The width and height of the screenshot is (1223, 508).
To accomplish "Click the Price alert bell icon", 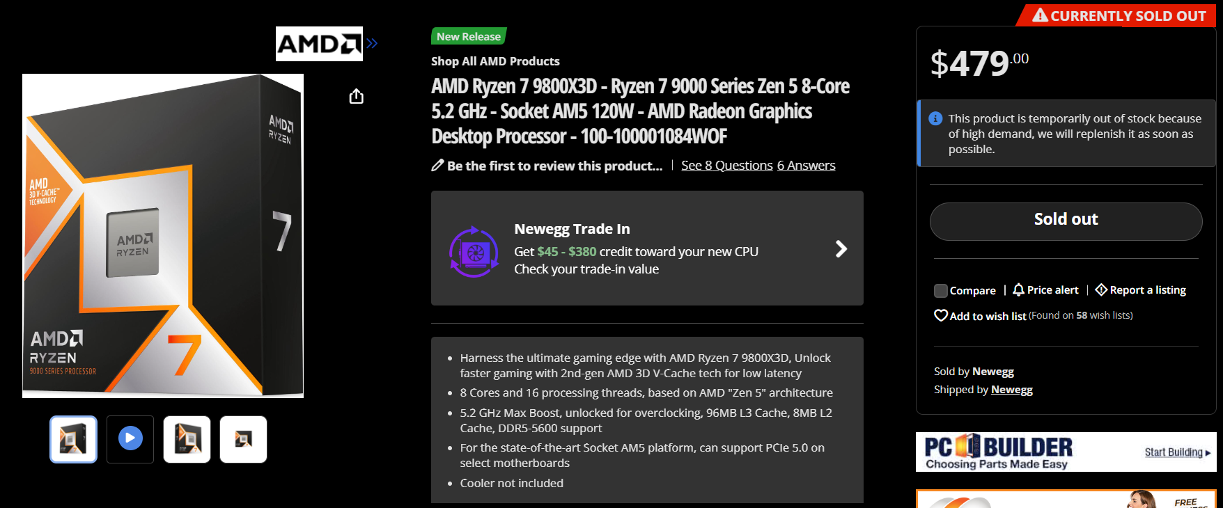I will (x=1018, y=290).
